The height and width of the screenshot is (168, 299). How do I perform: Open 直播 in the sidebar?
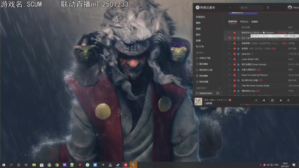pyautogui.click(x=198, y=41)
